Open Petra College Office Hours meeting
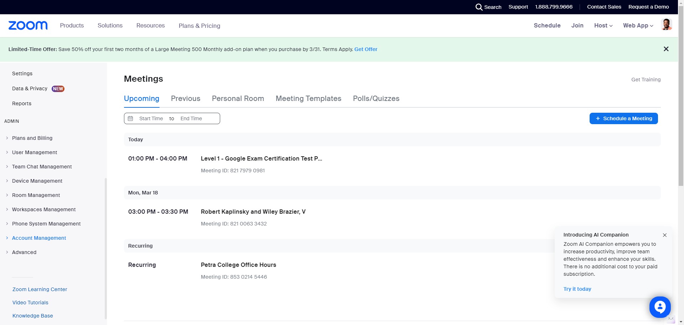 [238, 265]
